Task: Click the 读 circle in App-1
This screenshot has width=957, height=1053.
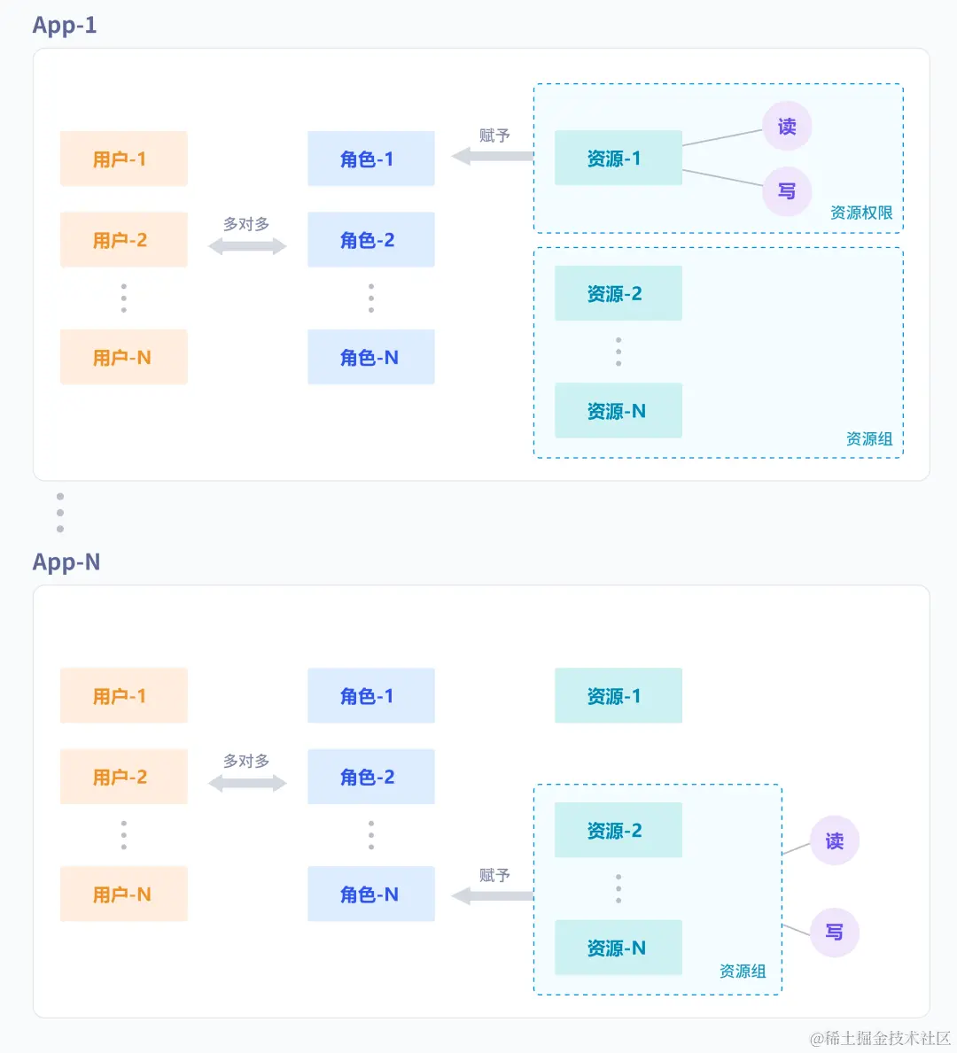Action: 787,127
